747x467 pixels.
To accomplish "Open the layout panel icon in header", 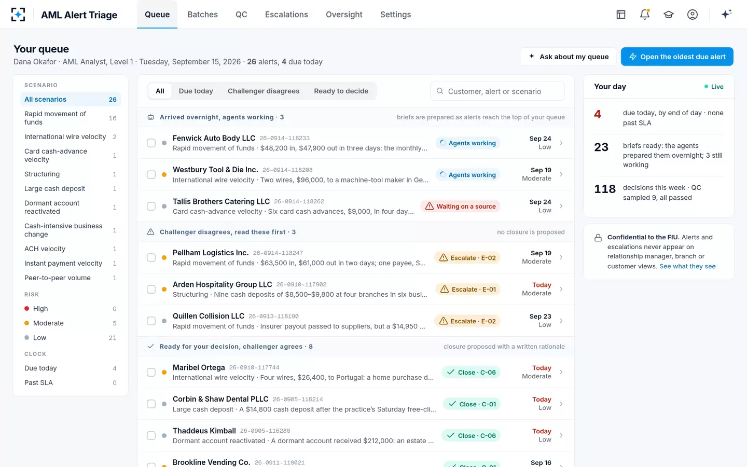I will 621,15.
